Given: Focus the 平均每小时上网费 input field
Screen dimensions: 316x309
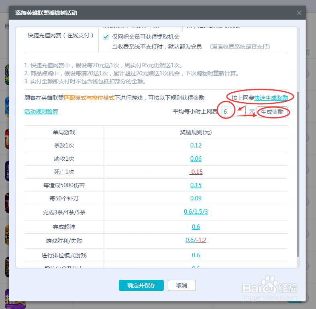Looking at the screenshot, I should (x=233, y=111).
